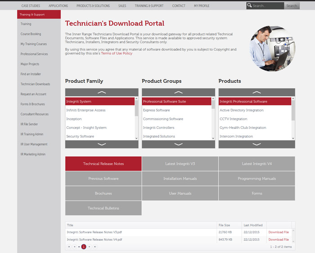Open Major Projects in the sidebar
Image resolution: width=315 pixels, height=253 pixels.
30,64
